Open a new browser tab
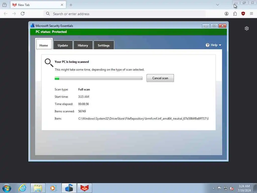The height and width of the screenshot is (193, 257). click(x=71, y=5)
